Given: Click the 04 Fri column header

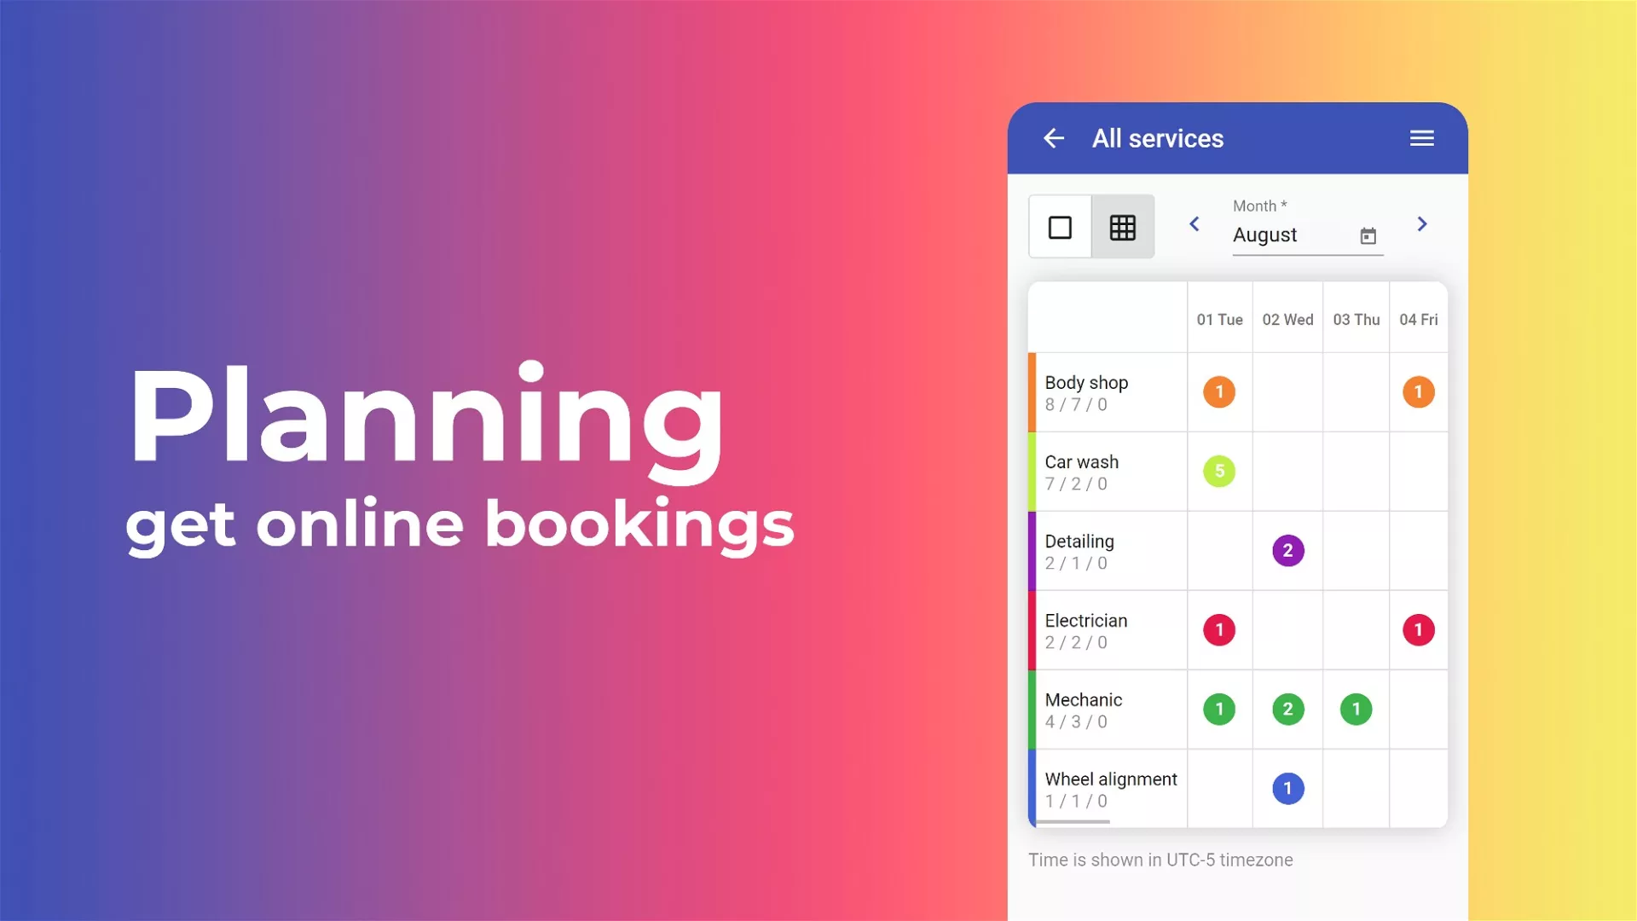Looking at the screenshot, I should click(1418, 320).
